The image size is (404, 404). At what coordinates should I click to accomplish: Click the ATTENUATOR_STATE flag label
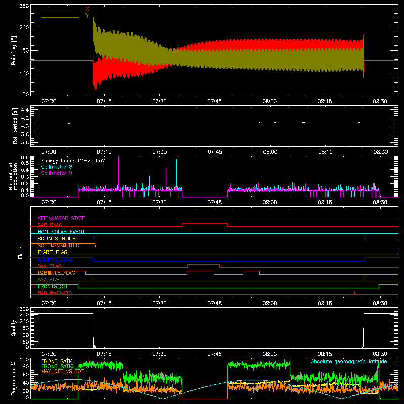(x=61, y=218)
